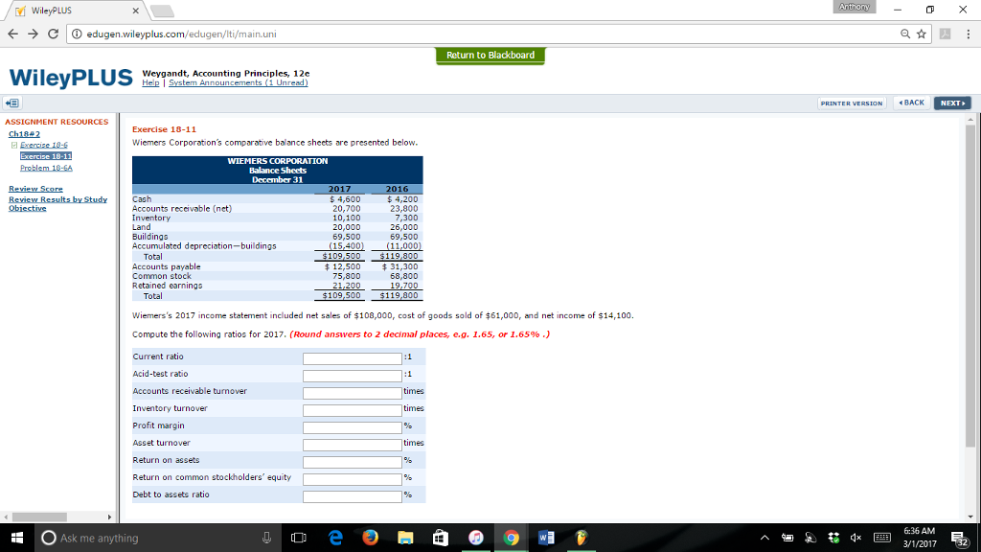Open the taskbar clock and date
Image resolution: width=981 pixels, height=552 pixels.
tap(920, 538)
